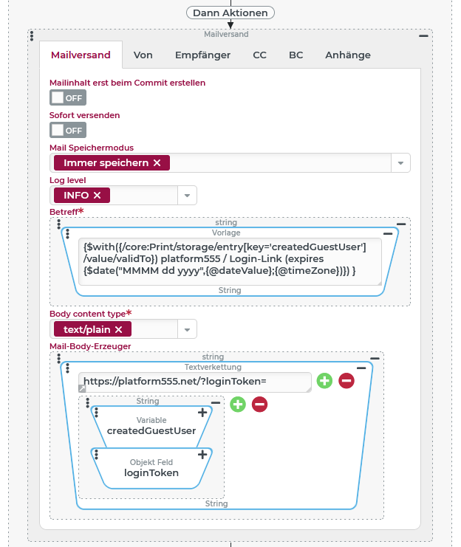Click the loginToken URL text field
Image resolution: width=461 pixels, height=547 pixels.
[194, 382]
